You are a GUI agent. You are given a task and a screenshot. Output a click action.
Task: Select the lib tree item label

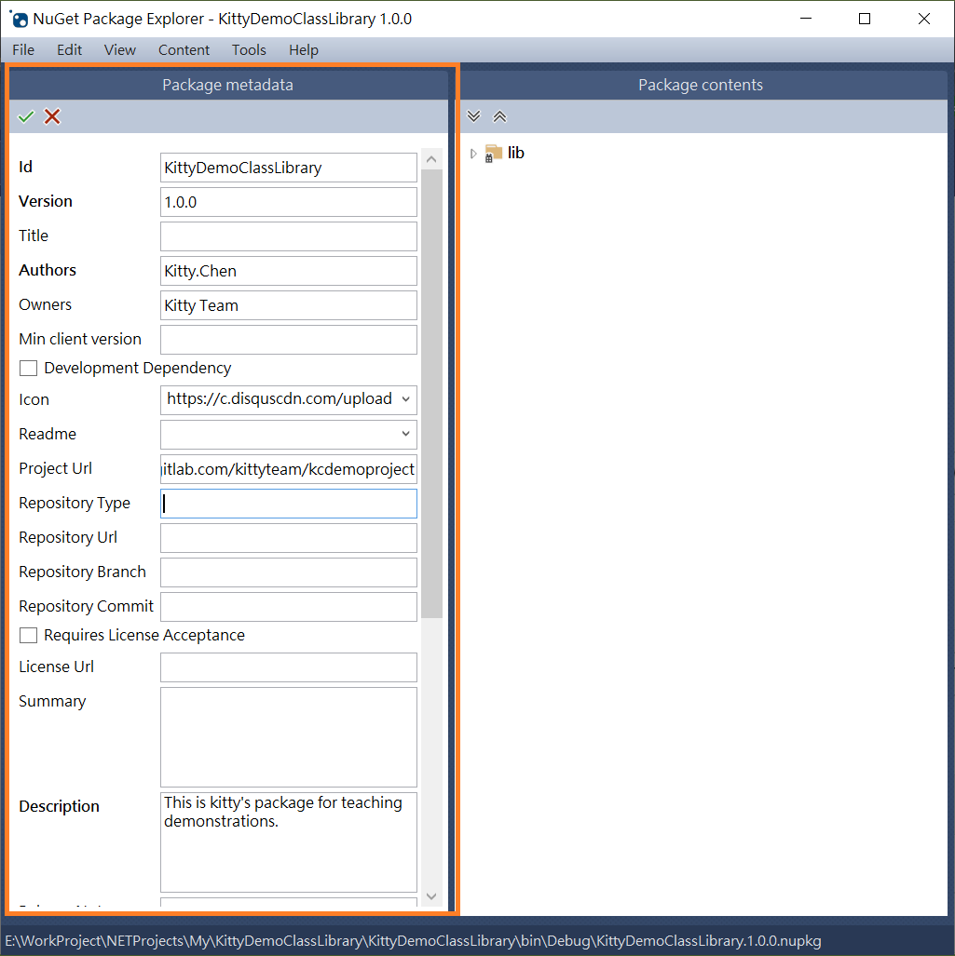[515, 153]
